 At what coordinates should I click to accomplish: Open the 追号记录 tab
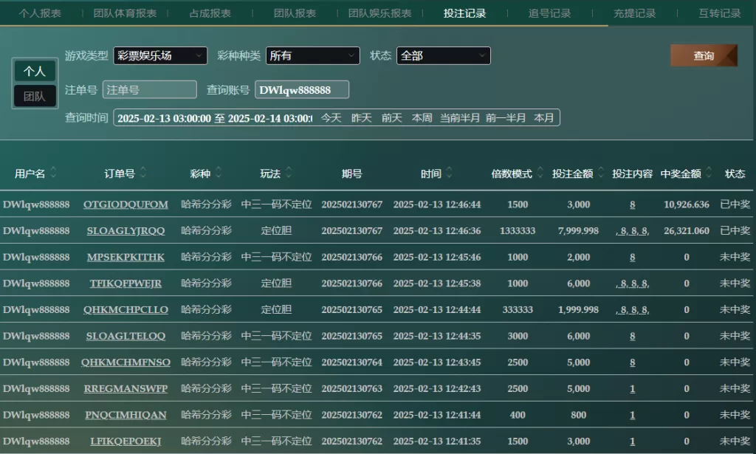549,13
